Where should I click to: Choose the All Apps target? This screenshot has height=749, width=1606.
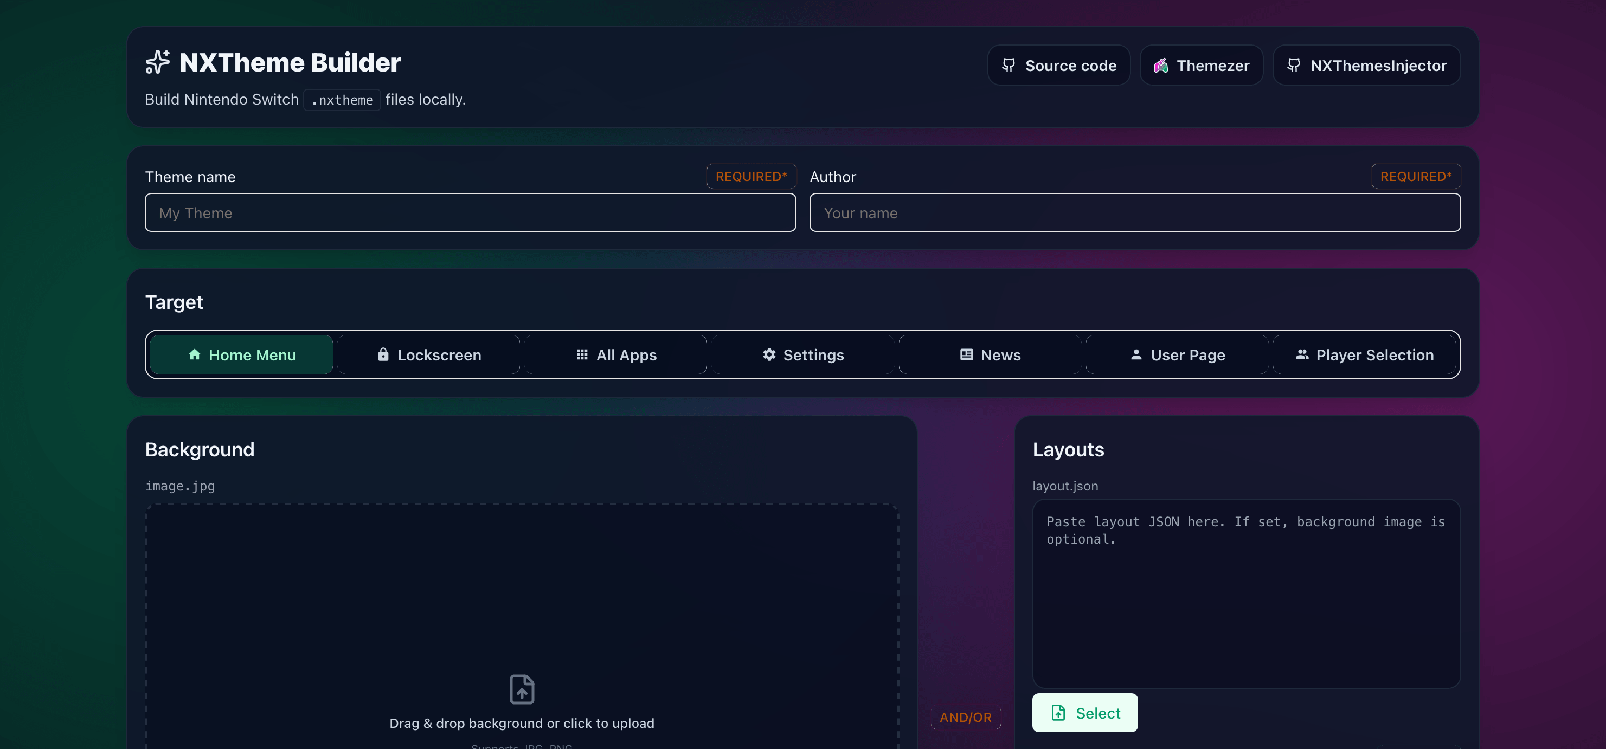click(616, 354)
